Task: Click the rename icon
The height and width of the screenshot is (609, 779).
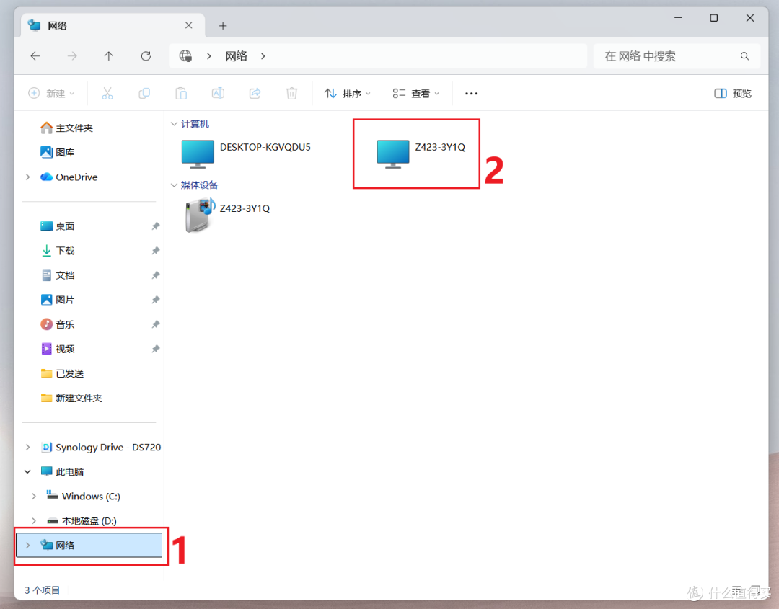Action: (x=218, y=93)
